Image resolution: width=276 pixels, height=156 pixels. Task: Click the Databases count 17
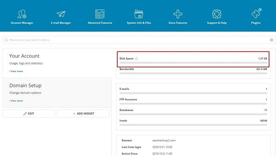tap(266, 110)
